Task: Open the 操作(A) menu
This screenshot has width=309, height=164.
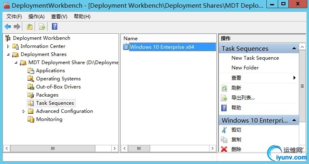Action: pyautogui.click(x=37, y=17)
